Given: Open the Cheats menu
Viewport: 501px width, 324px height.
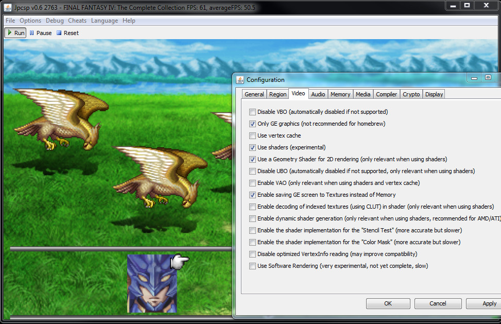Looking at the screenshot, I should point(77,21).
